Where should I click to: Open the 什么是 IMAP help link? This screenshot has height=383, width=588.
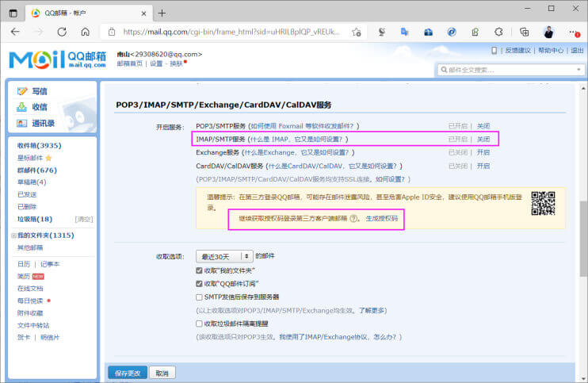click(x=296, y=140)
